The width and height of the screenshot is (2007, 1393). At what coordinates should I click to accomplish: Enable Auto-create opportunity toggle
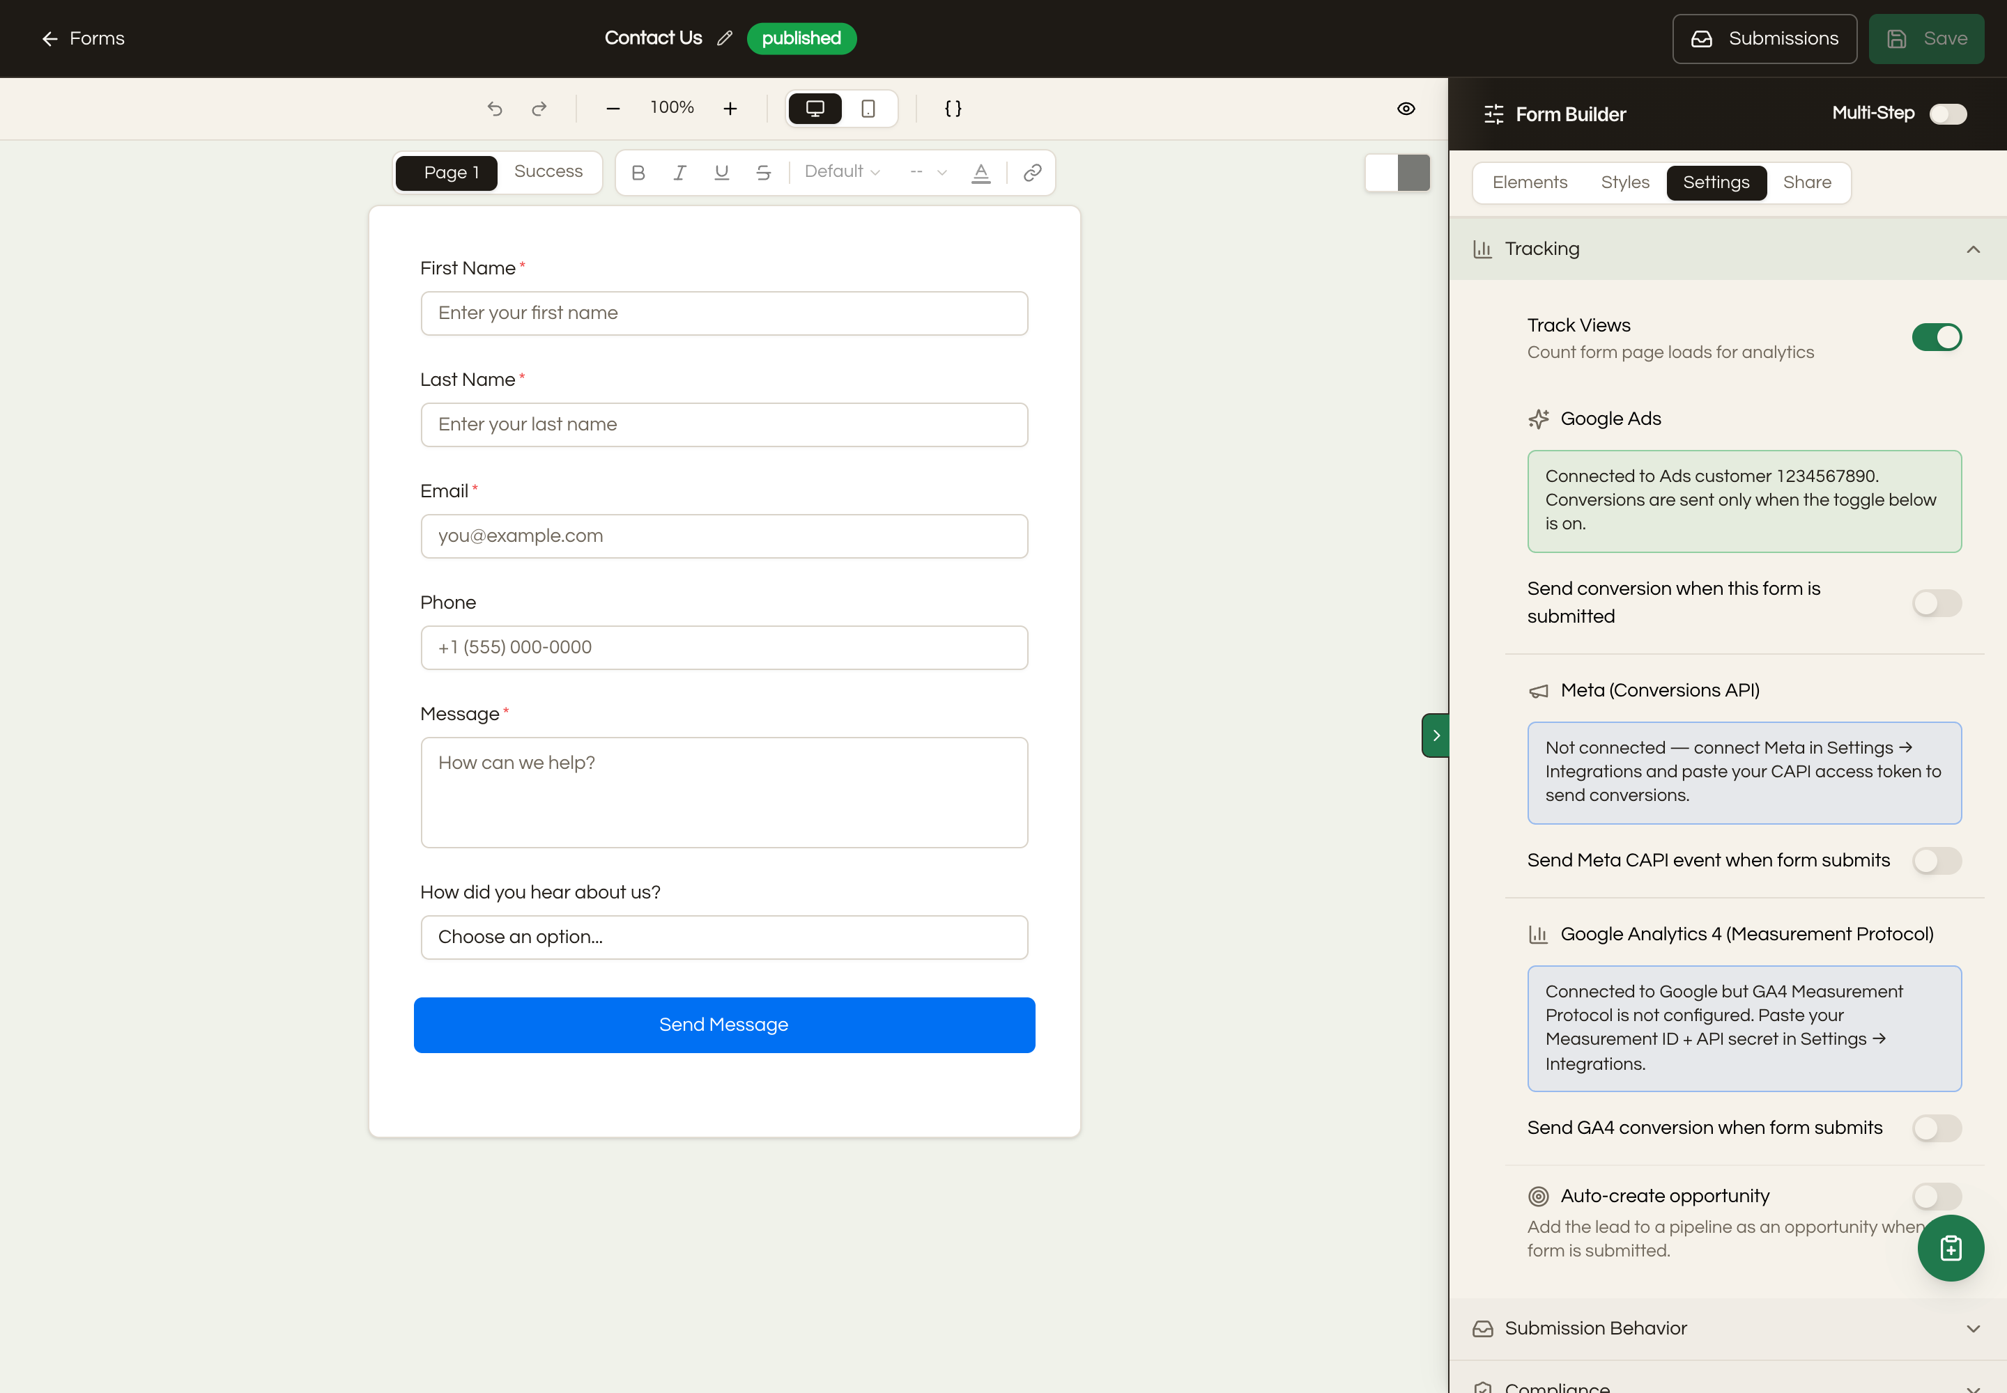click(1936, 1196)
